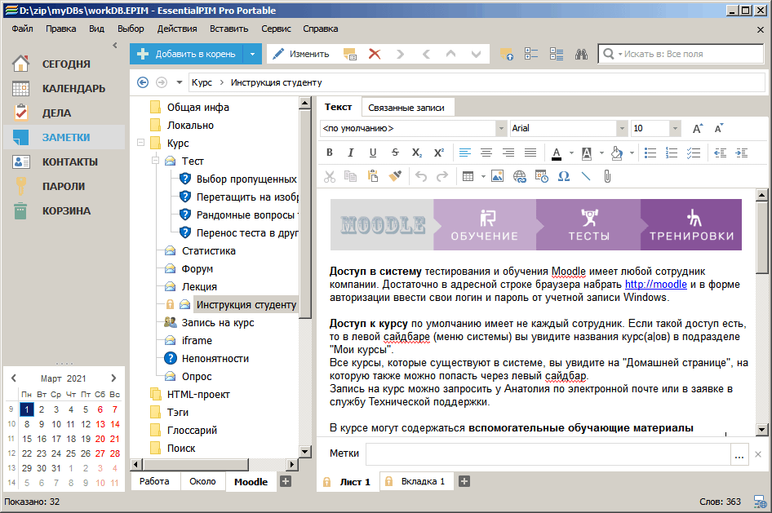Open the Файл menu

[x=22, y=29]
